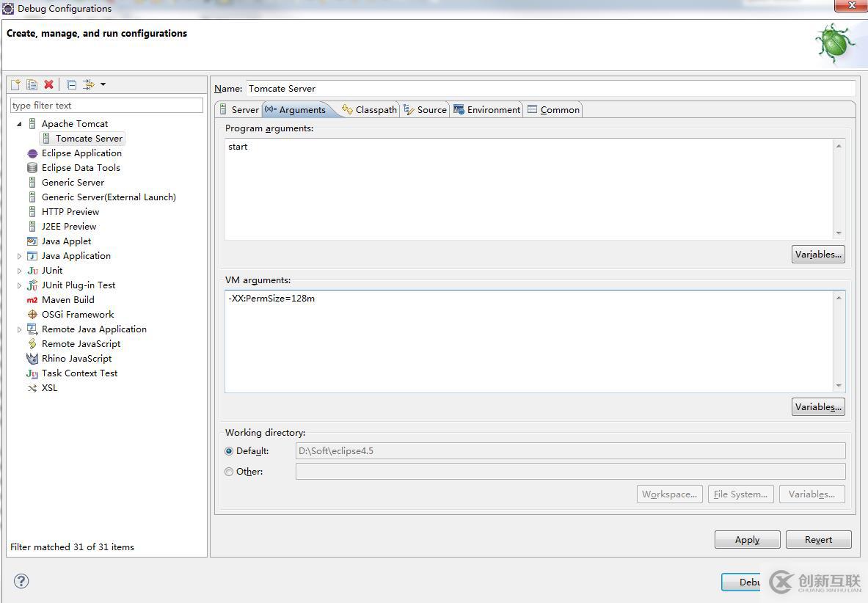Click the Apache Tomcat server icon
Viewport: 868px width, 603px height.
coord(32,124)
